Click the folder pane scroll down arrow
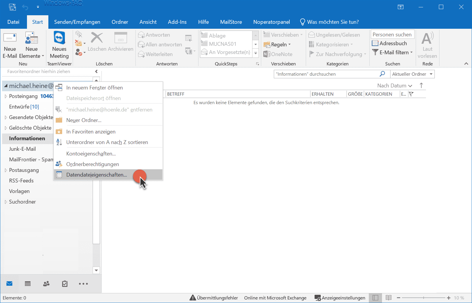This screenshot has width=472, height=303. coord(96,270)
